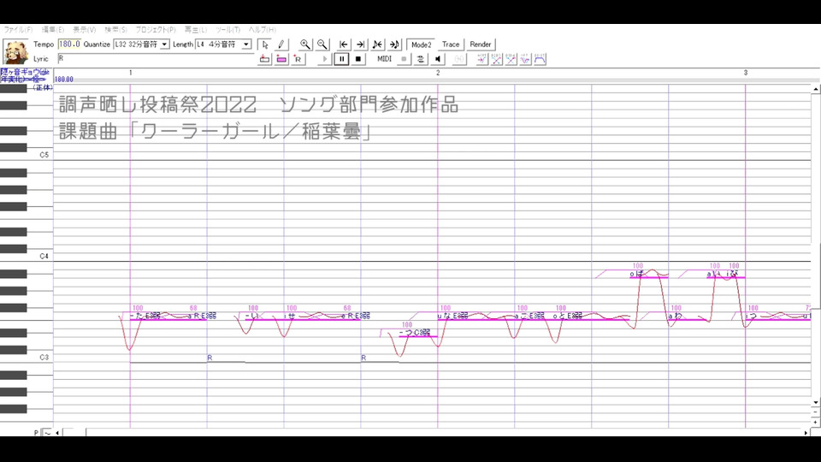Click the vertical scrollbar up arrow
Viewport: 821px width, 462px height.
pyautogui.click(x=816, y=90)
